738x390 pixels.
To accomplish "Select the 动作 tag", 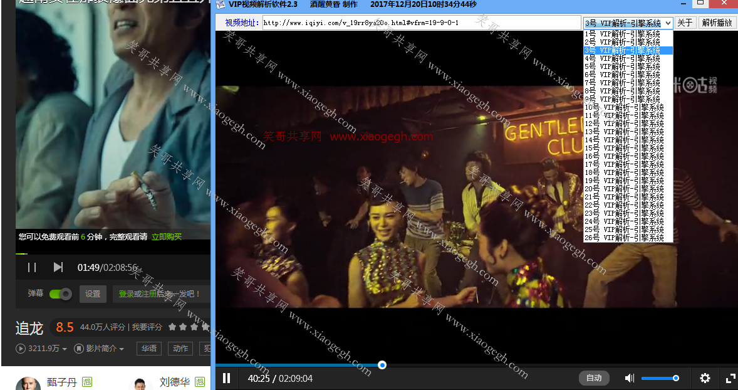I will click(x=180, y=349).
